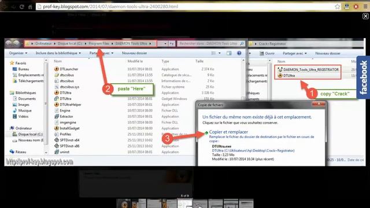Select the SPTDinst-x64 file icon
370x208 pixels.
57,140
